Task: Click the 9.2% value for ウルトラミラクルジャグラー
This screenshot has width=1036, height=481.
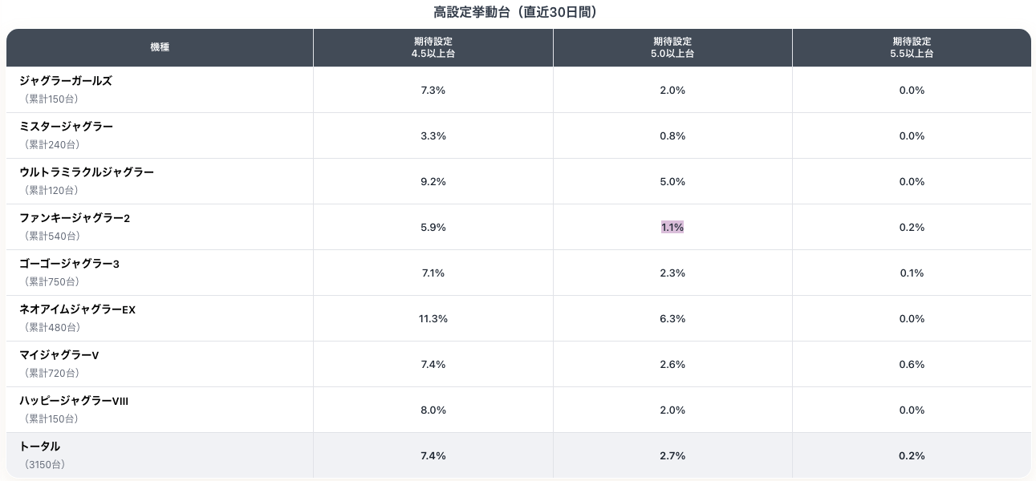Action: (x=433, y=182)
